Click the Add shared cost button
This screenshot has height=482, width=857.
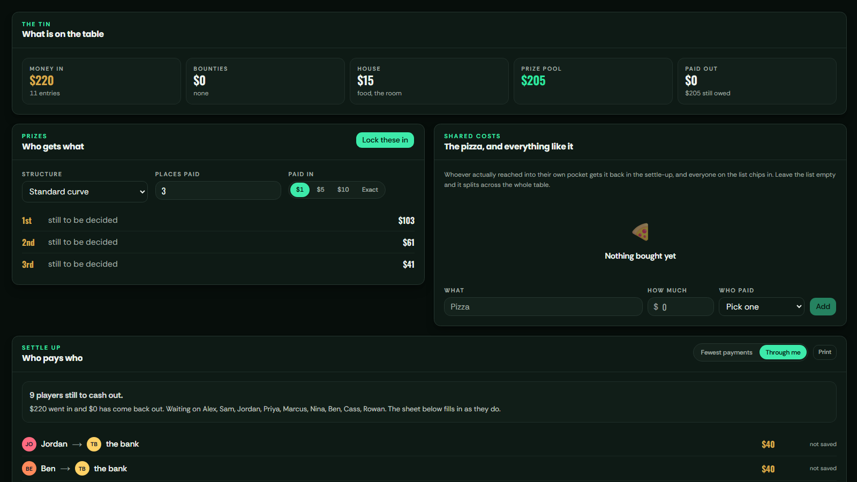[x=823, y=307]
